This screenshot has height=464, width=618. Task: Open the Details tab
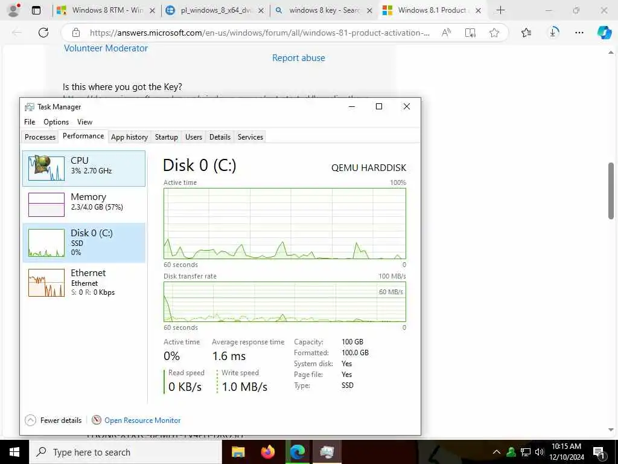click(220, 137)
